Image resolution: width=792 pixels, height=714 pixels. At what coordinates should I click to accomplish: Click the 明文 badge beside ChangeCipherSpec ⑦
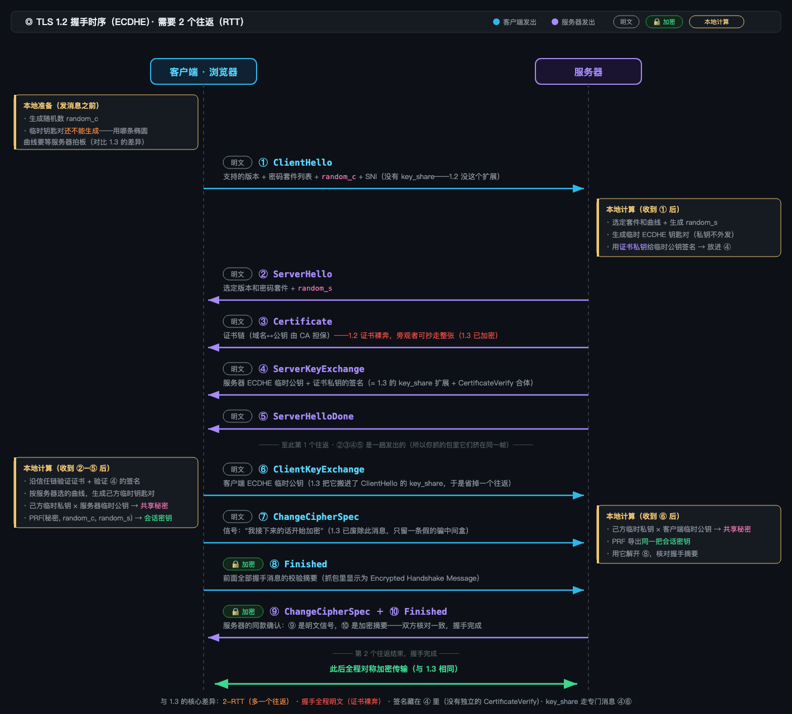click(x=238, y=517)
